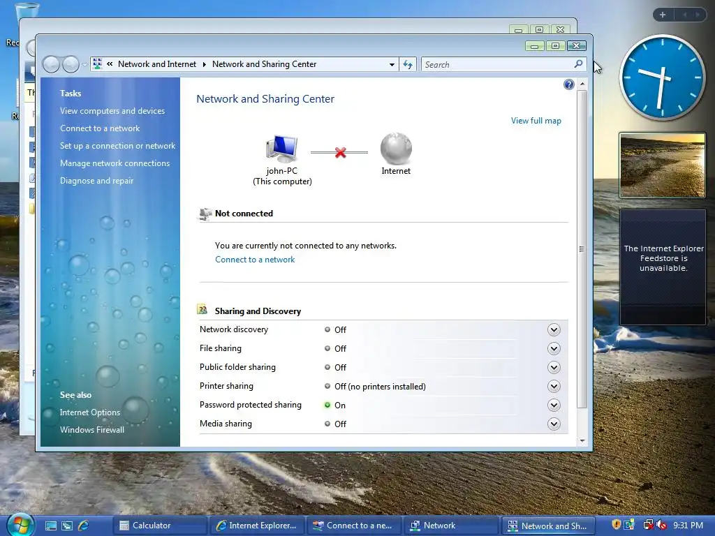
Task: Expand the Printer sharing settings
Action: (554, 387)
